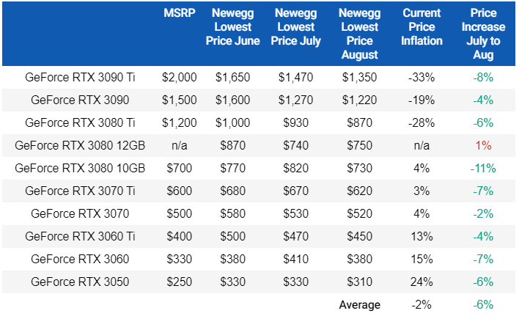Click the Newegg Lowest Price July header
The width and height of the screenshot is (519, 327).
[296, 26]
